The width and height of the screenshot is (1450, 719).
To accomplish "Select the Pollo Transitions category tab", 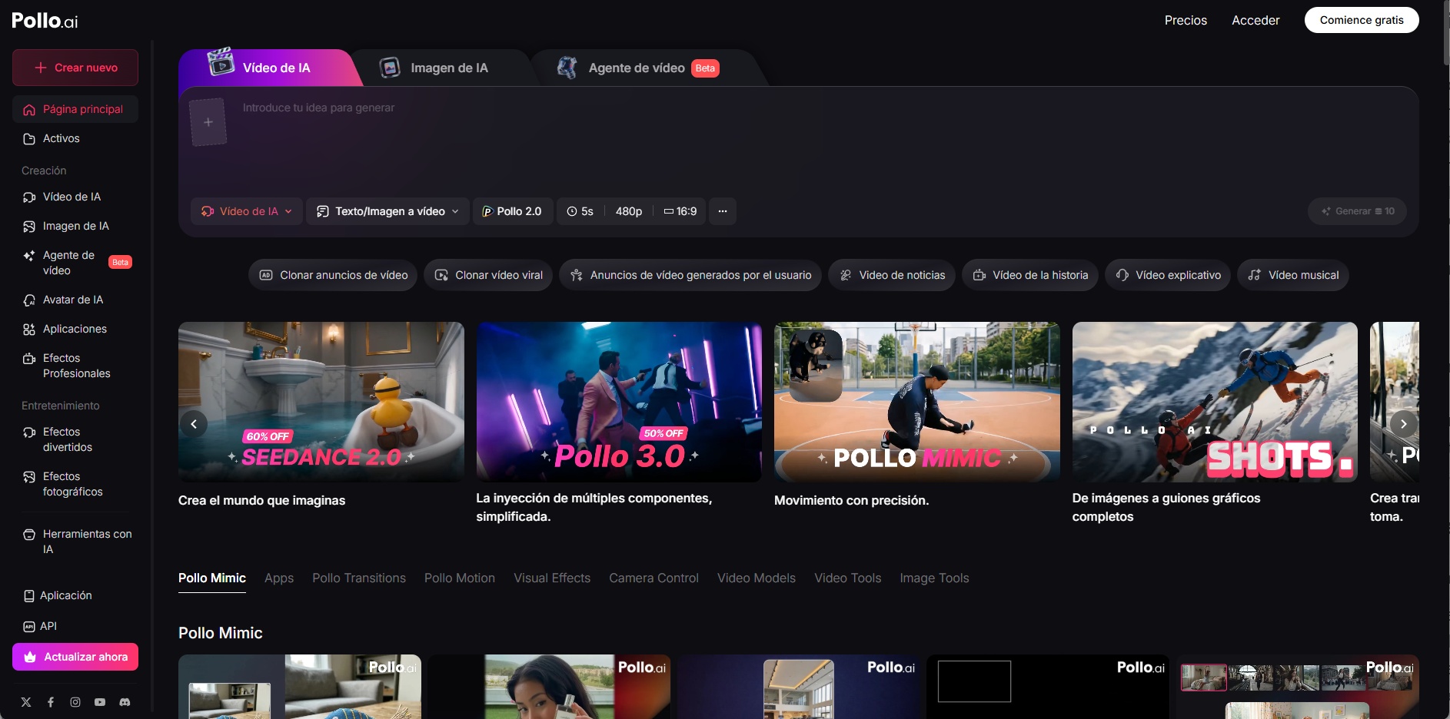I will click(x=359, y=578).
